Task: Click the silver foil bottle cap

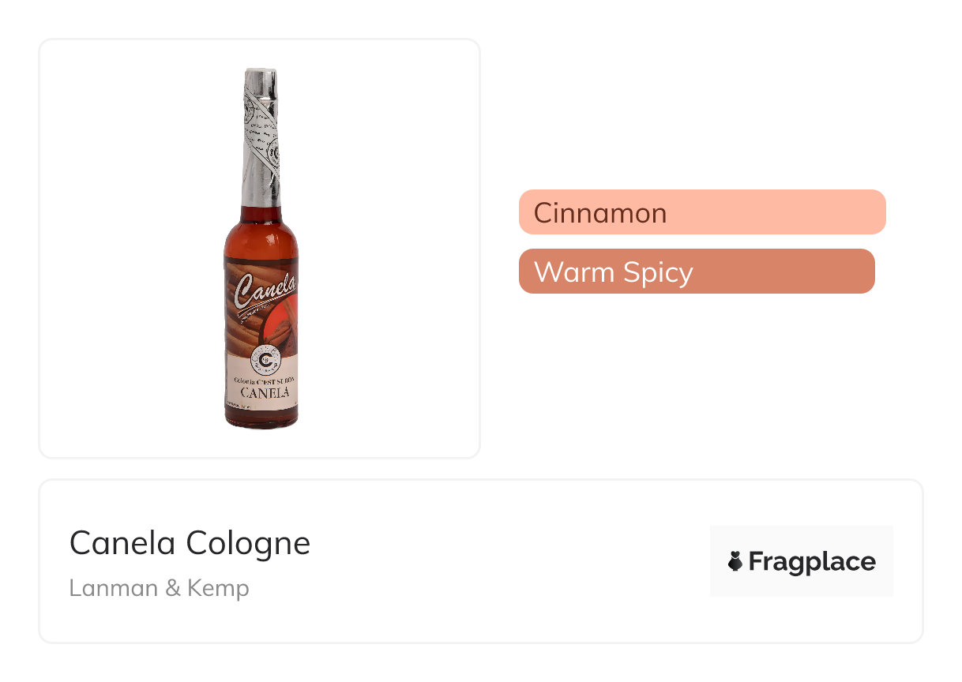Action: coord(262,134)
